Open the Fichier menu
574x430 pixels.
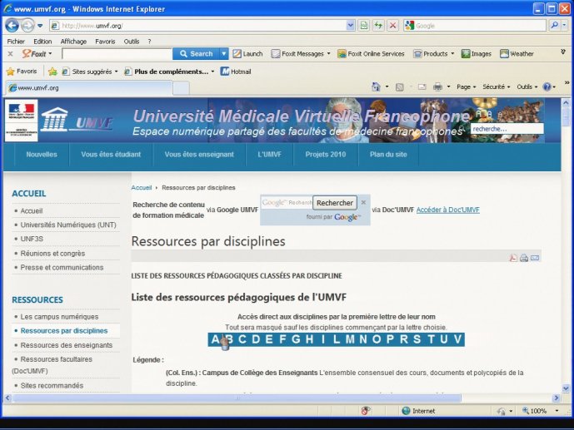16,42
